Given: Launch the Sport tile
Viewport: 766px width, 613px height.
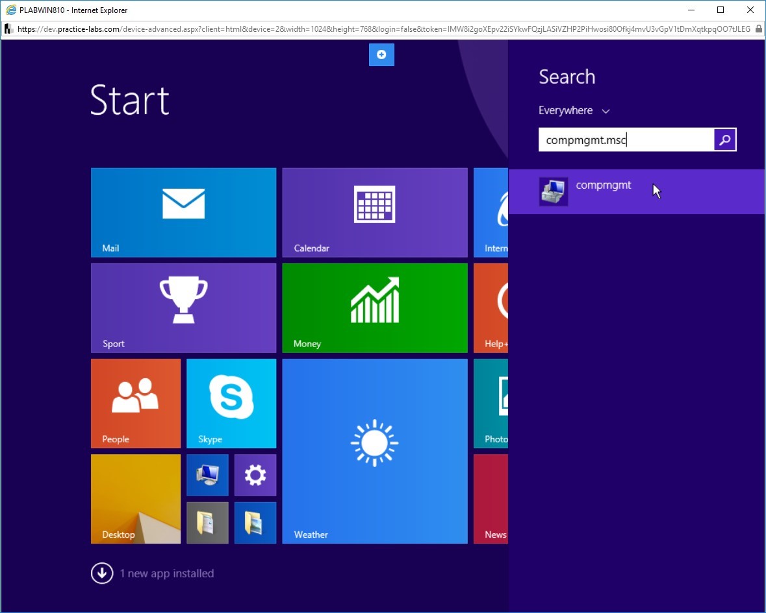Looking at the screenshot, I should [183, 307].
